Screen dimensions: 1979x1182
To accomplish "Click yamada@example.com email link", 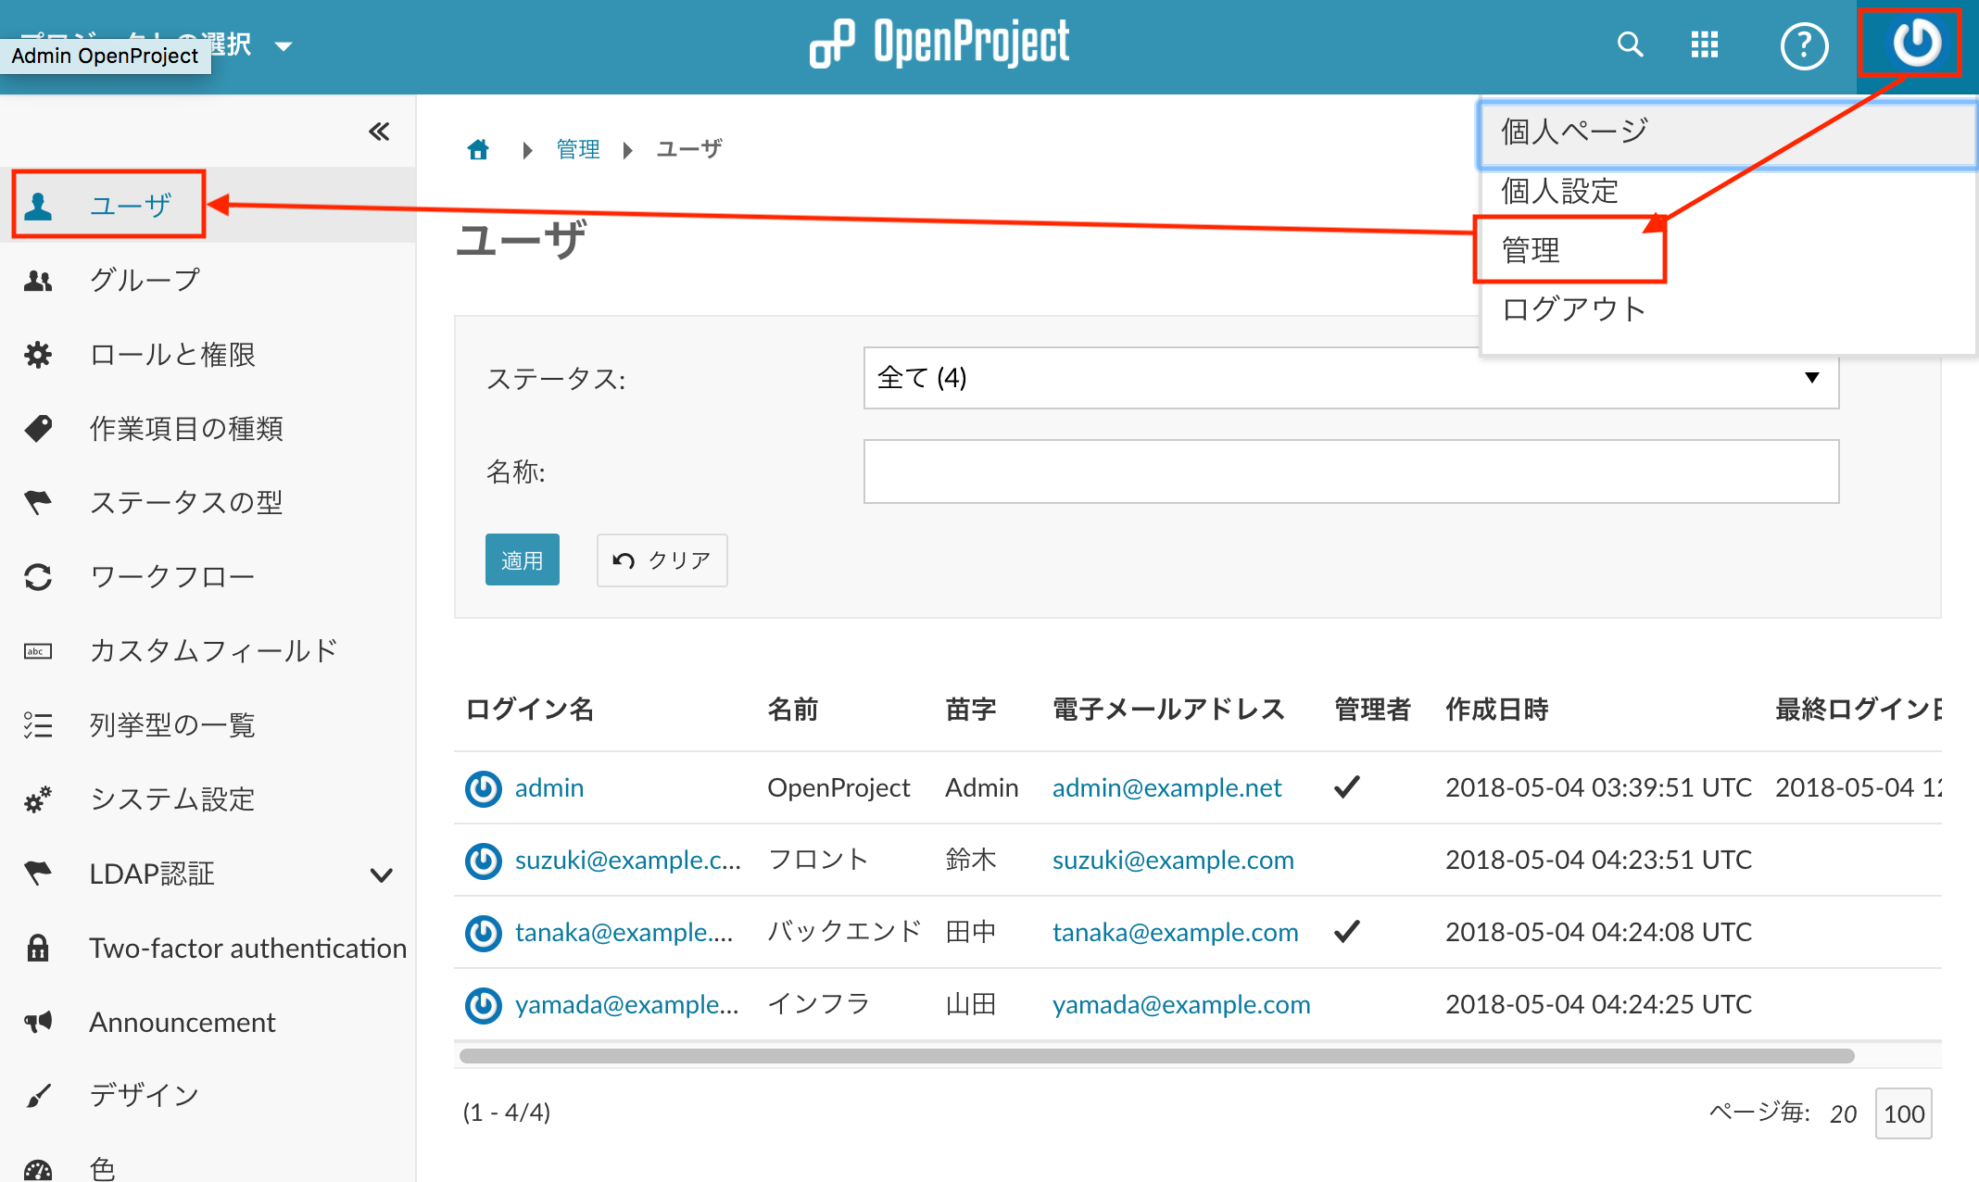I will click(1181, 1004).
